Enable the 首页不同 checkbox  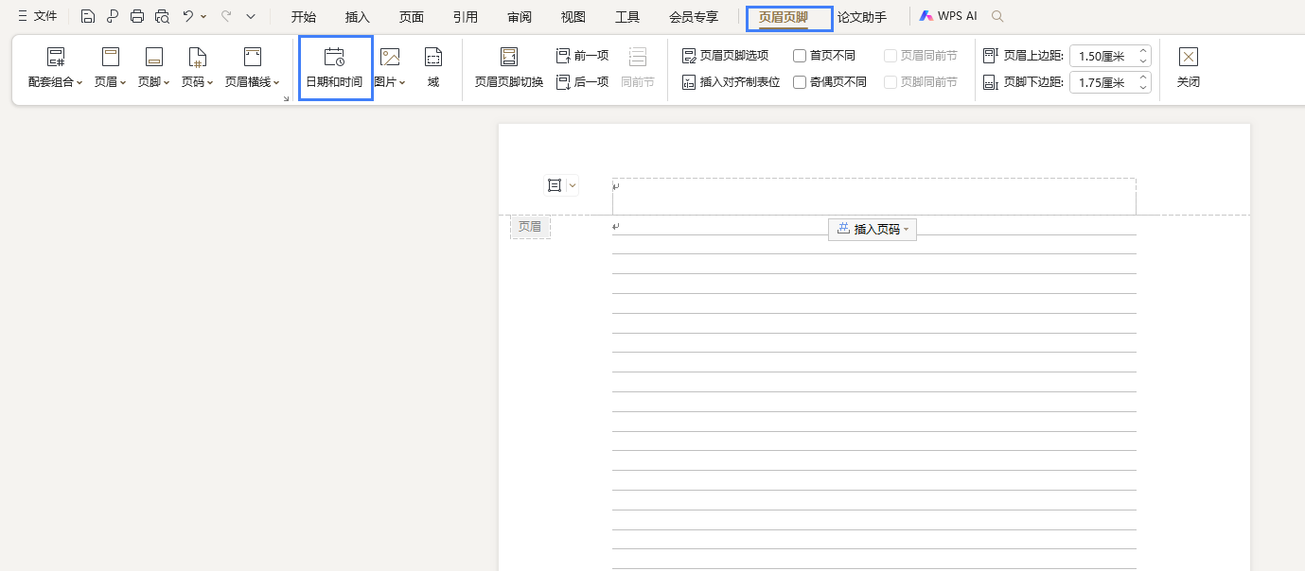[800, 56]
